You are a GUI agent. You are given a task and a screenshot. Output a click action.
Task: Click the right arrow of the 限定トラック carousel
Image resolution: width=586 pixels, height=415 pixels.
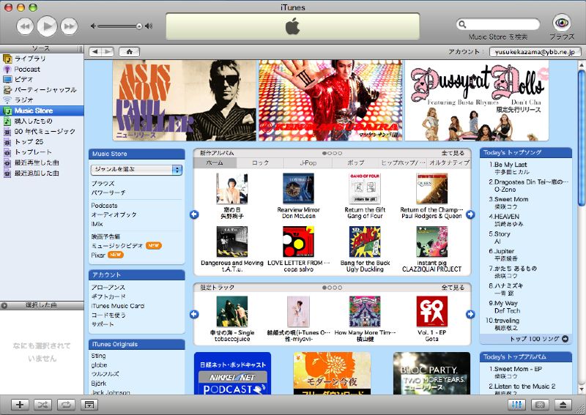click(x=470, y=314)
